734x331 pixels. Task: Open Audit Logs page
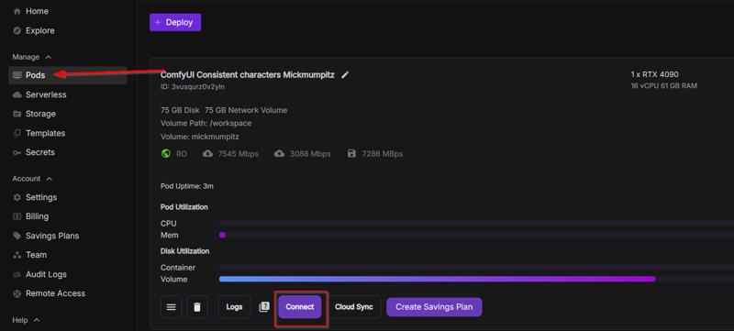click(x=46, y=274)
